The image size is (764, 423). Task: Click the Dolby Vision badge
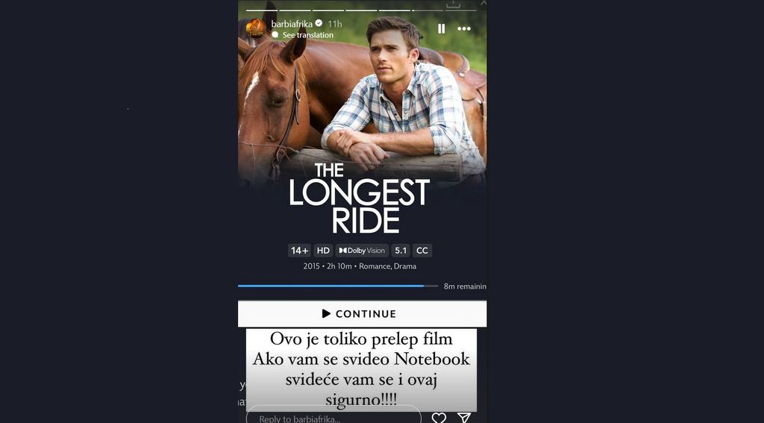(x=362, y=251)
